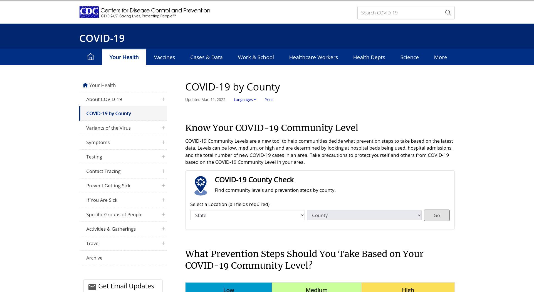Expand Contact Tracing plus icon

(163, 171)
